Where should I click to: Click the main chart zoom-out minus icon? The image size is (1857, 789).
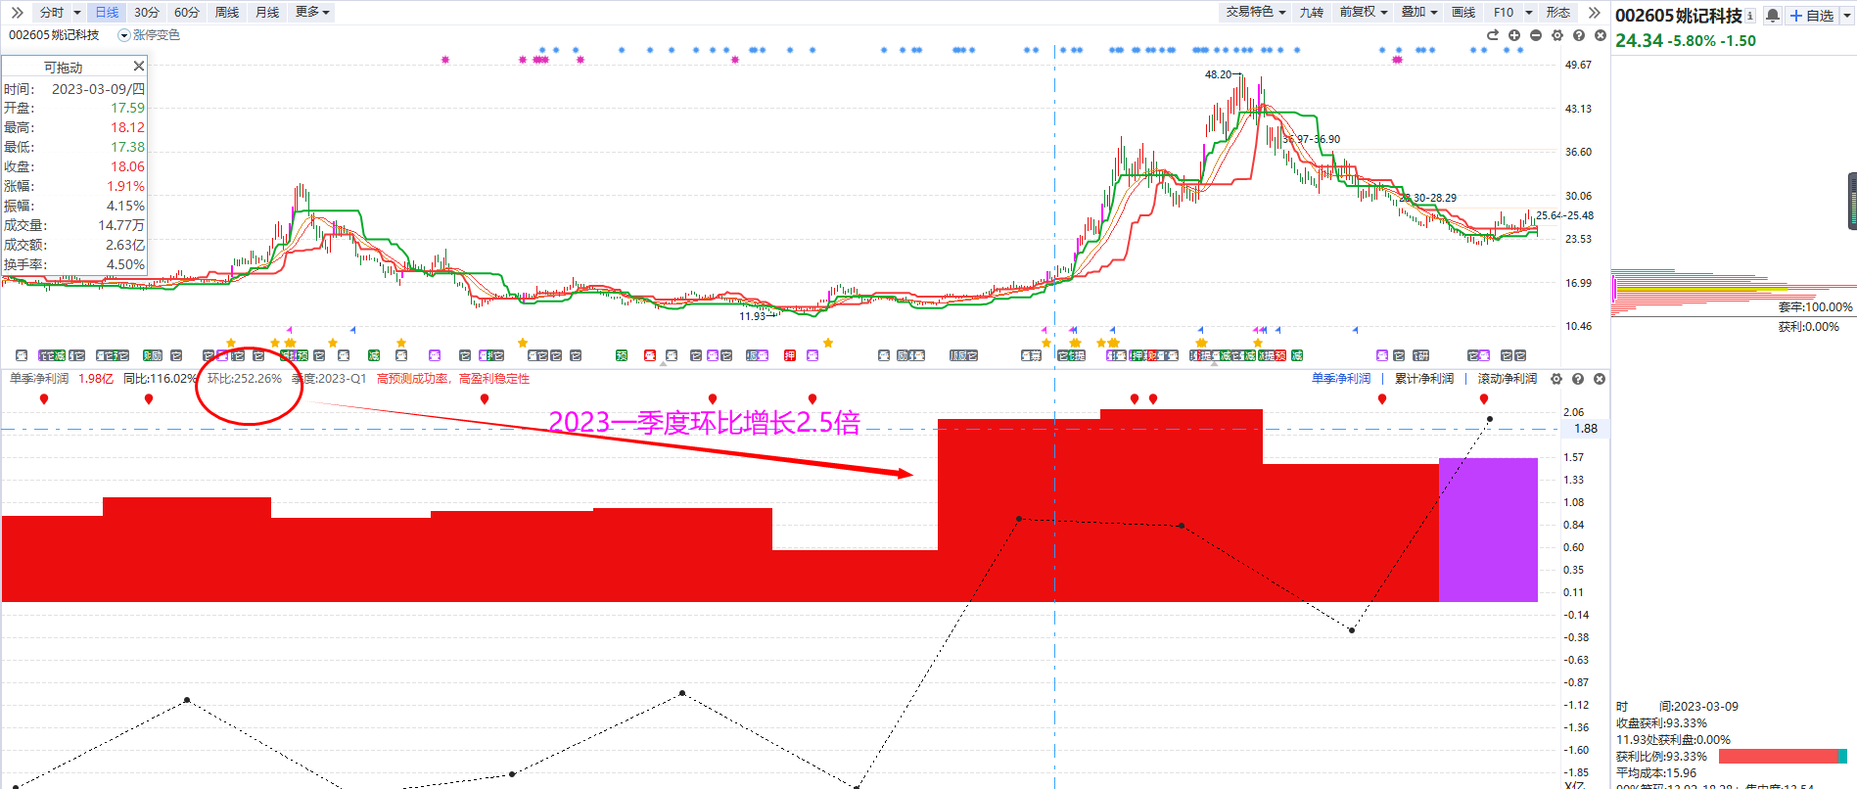1536,35
